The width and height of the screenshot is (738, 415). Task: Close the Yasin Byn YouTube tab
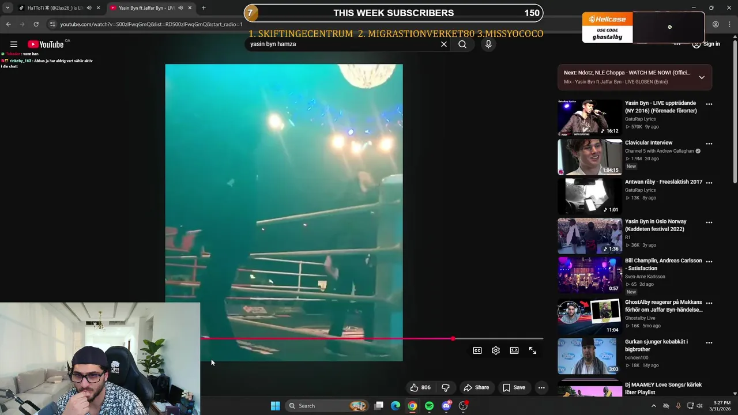coord(190,8)
